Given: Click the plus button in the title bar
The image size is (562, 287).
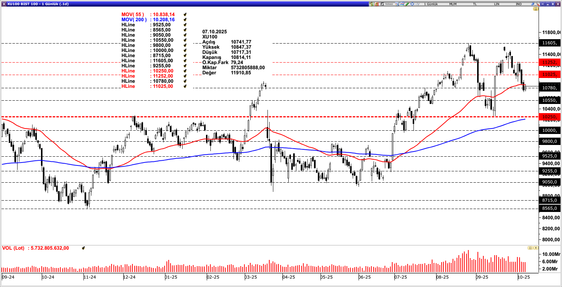Looking at the screenshot, I should click(552, 4).
